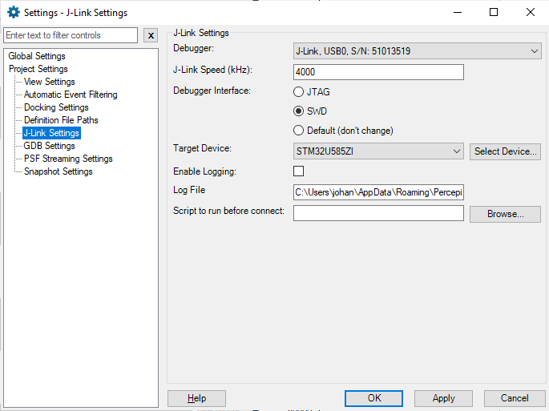The height and width of the screenshot is (411, 549).
Task: Confirm settings with the OK button
Action: point(373,398)
